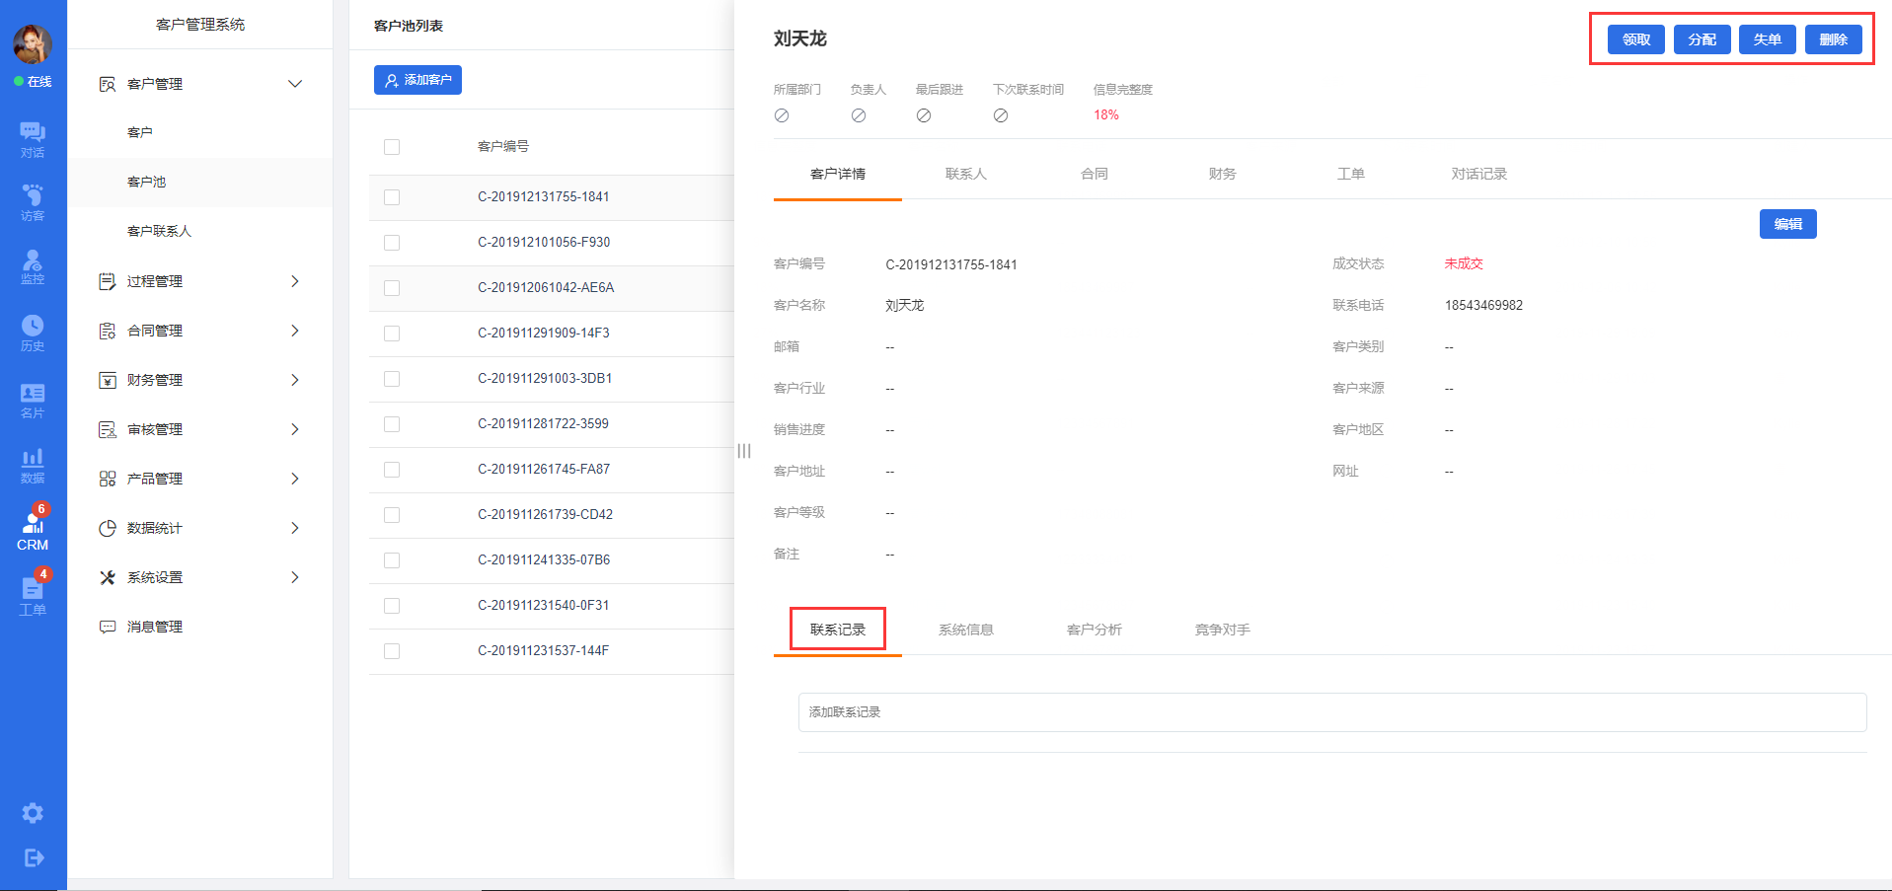
Task: Click the 客户管理 menu icon
Action: (108, 84)
